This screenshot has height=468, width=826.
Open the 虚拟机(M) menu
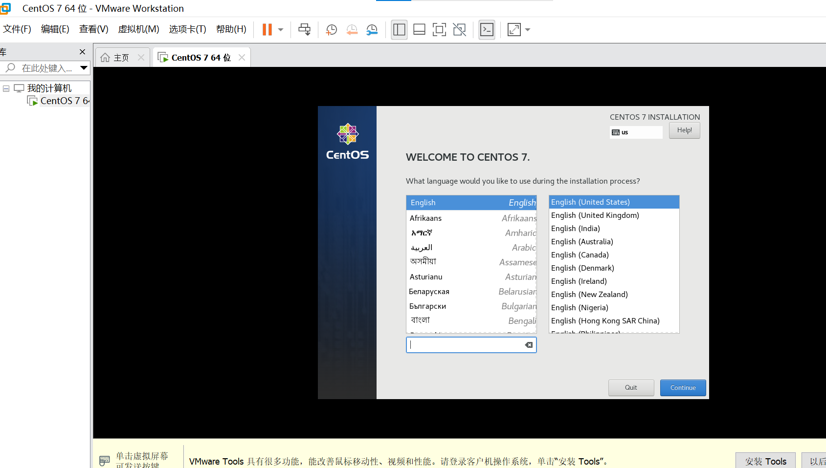click(x=139, y=29)
